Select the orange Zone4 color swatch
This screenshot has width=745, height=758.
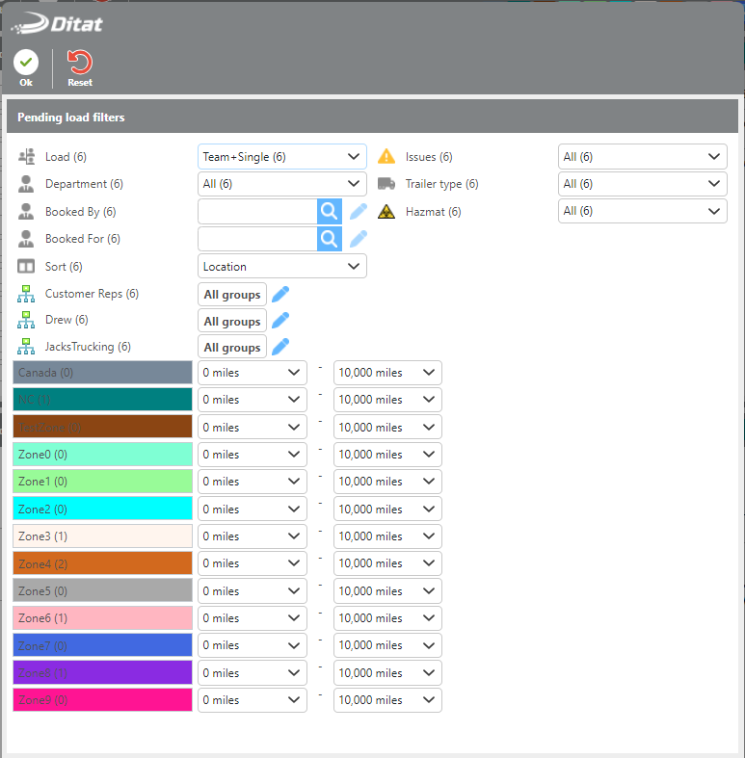[102, 563]
